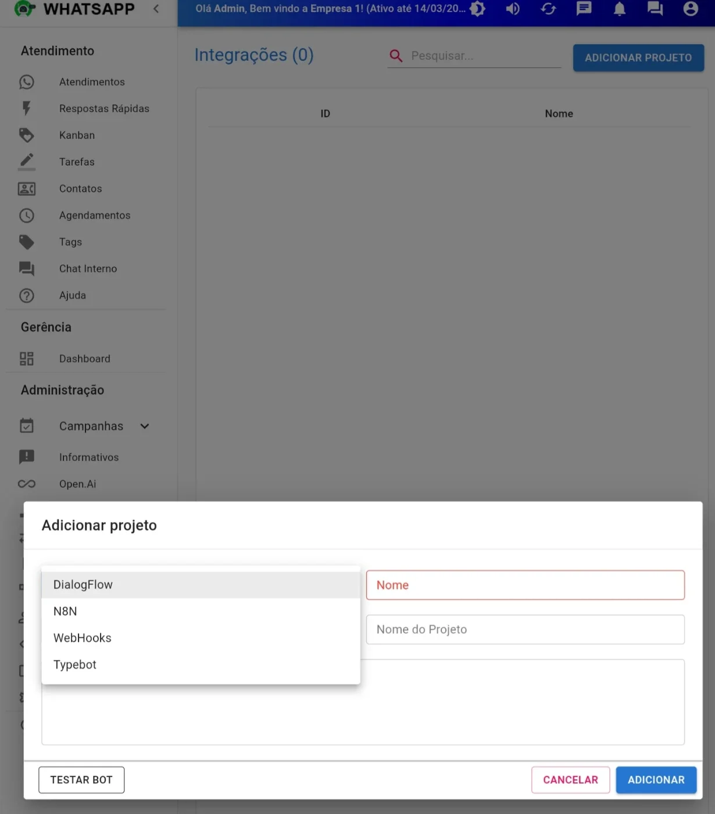Image resolution: width=715 pixels, height=814 pixels.
Task: Open the notifications bell icon
Action: pyautogui.click(x=620, y=9)
